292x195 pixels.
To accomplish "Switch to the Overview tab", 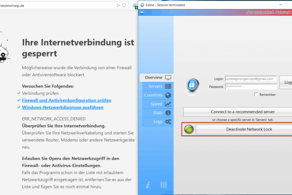I will point(156,77).
